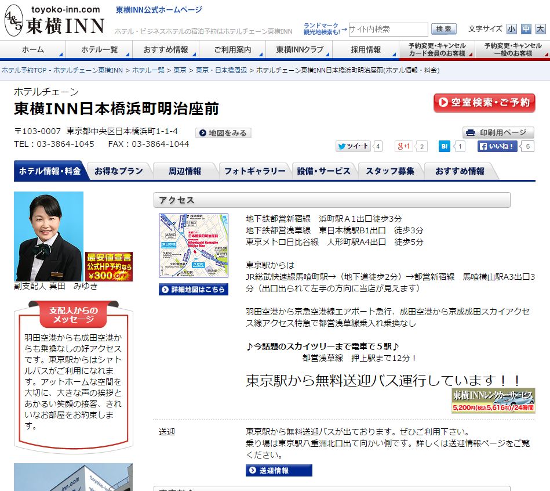Click the 東京 breadcrumb link
The image size is (550, 491).
(180, 70)
